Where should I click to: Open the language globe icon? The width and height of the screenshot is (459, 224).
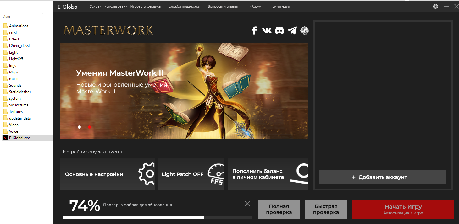[x=435, y=6]
